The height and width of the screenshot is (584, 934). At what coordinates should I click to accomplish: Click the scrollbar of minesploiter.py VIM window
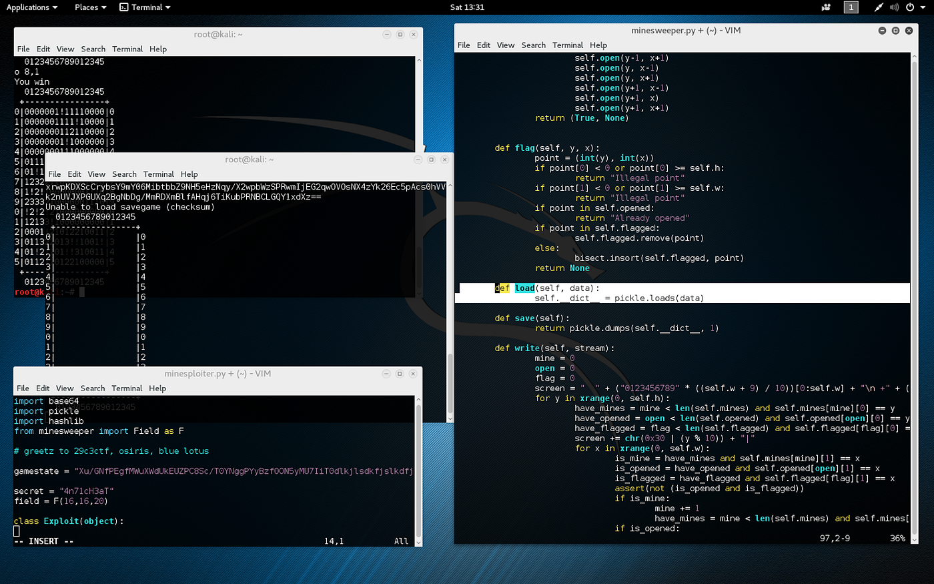pos(419,471)
